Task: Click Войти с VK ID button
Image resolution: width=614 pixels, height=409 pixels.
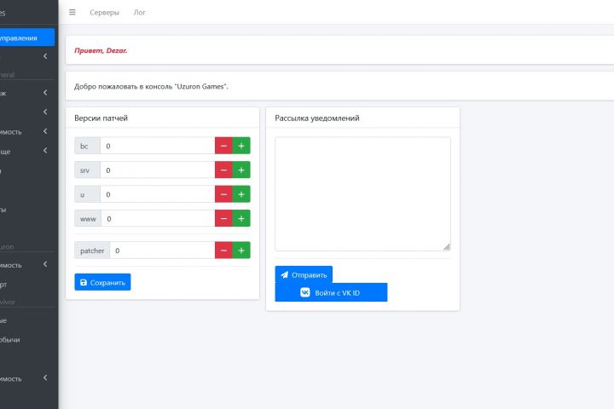Action: pos(331,292)
